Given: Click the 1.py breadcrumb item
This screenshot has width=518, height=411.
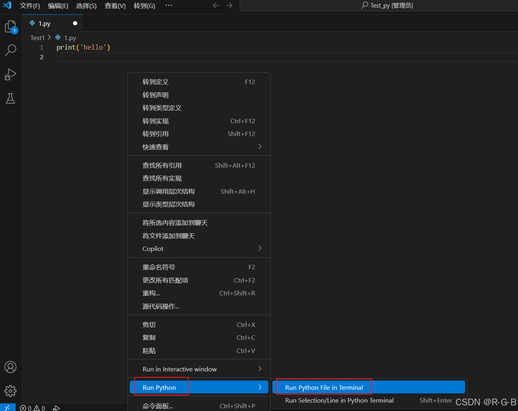Looking at the screenshot, I should [70, 38].
